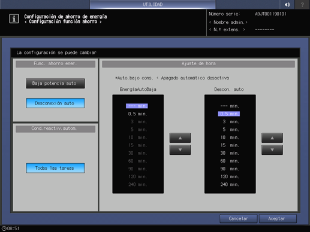Select '30 min.' in EnergíaAutoBaja list
Screen dimensions: 310x232
pos(138,153)
